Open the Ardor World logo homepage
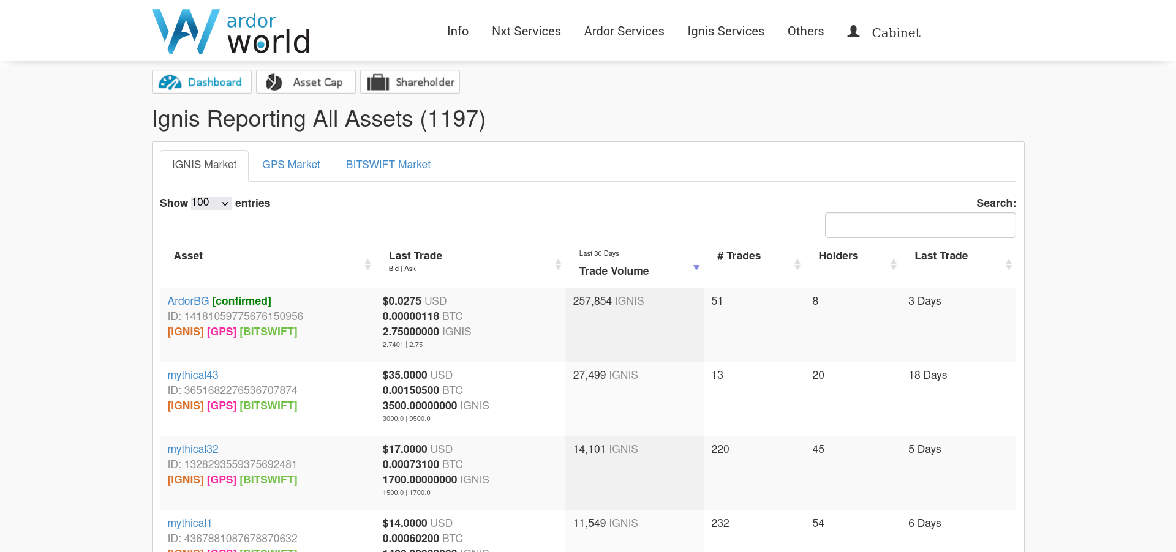The height and width of the screenshot is (552, 1176). [231, 32]
